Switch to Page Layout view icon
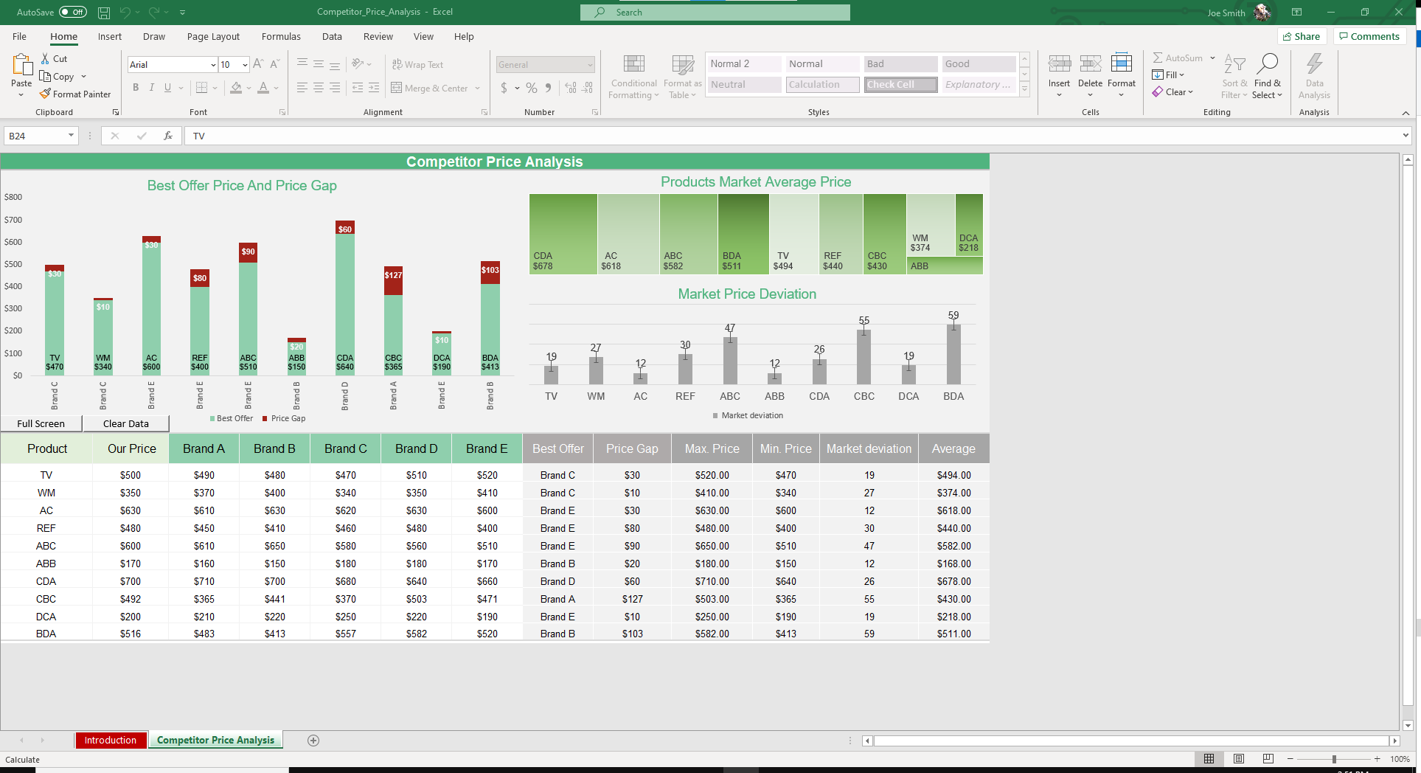Viewport: 1421px width, 773px height. click(x=1239, y=759)
